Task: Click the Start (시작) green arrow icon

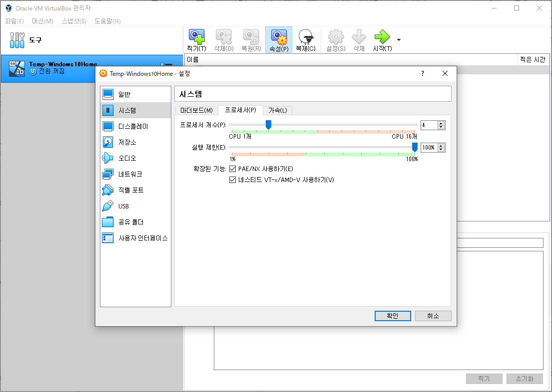Action: pyautogui.click(x=382, y=36)
